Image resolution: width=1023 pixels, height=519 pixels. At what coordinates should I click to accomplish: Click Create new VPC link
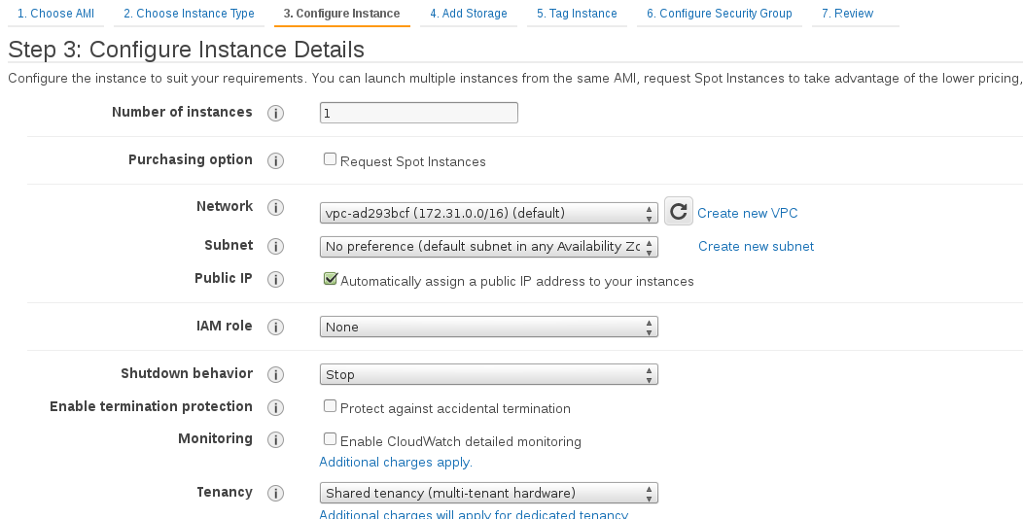[x=747, y=213]
